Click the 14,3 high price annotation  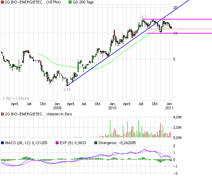pyautogui.click(x=143, y=17)
